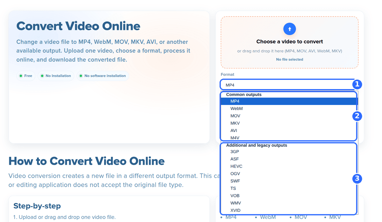382x222 pixels.
Task: Click the 'Convert Video Online' heading
Action: click(x=78, y=26)
